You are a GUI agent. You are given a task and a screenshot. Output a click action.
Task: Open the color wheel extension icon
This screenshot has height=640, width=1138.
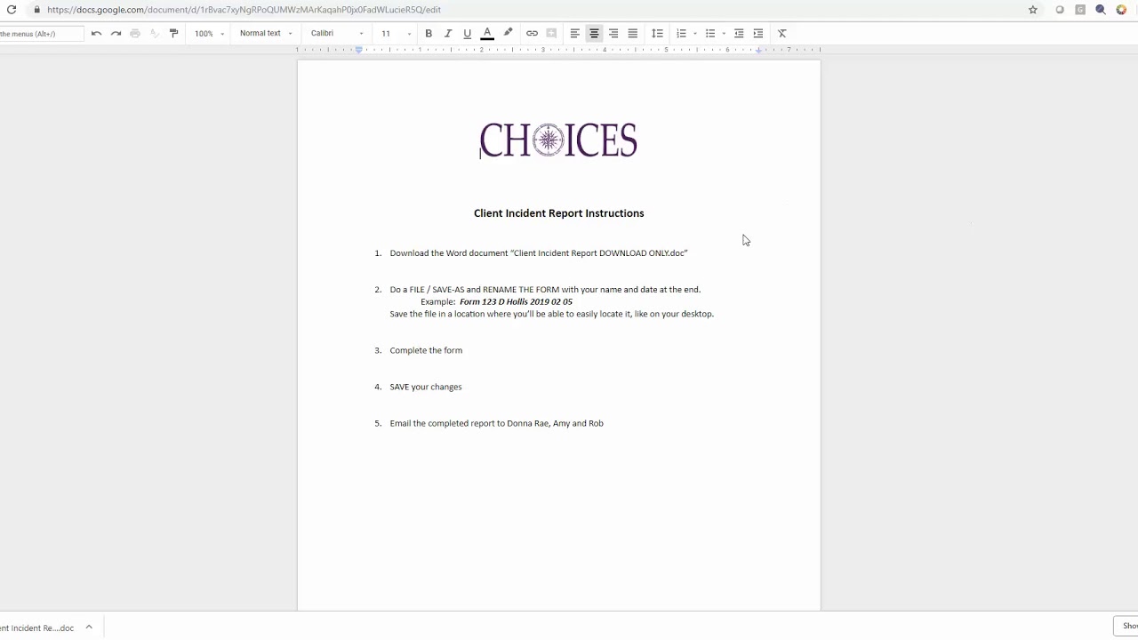[1121, 10]
